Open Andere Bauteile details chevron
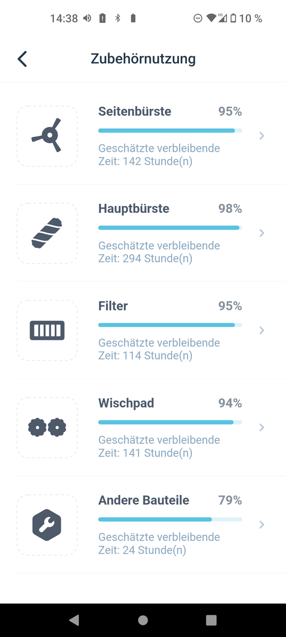 pos(262,524)
